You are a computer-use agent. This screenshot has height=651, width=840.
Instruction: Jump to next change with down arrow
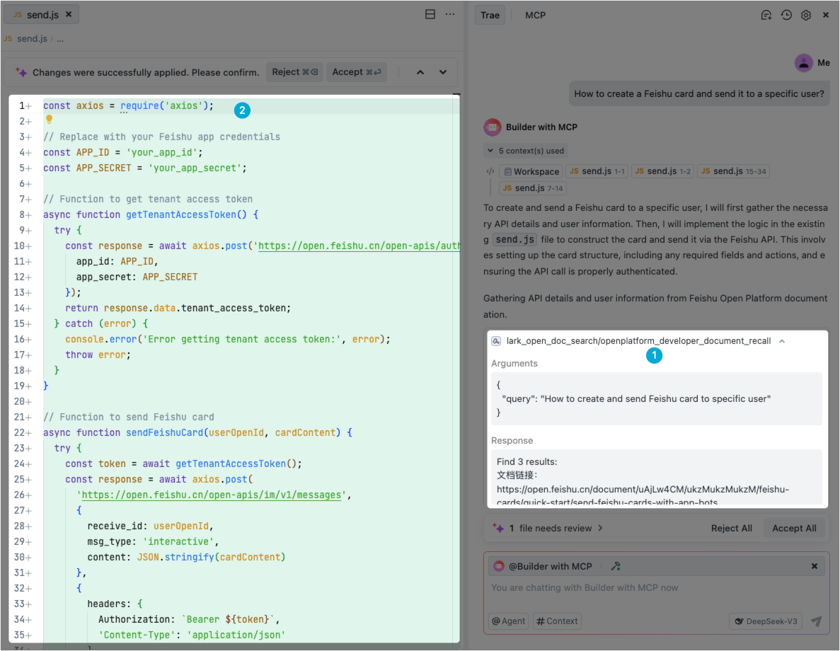(x=443, y=72)
